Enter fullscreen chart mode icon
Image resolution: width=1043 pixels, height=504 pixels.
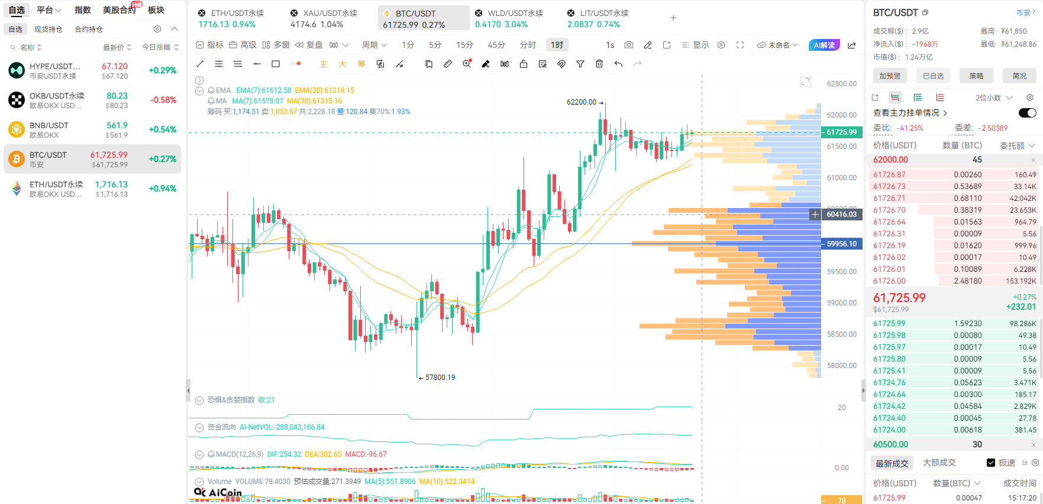click(x=740, y=45)
